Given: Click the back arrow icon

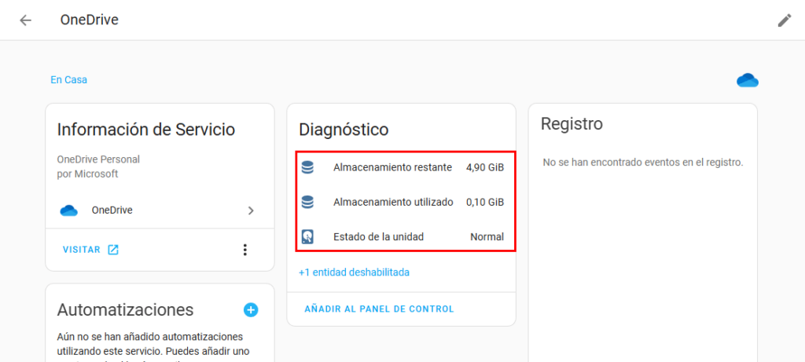Looking at the screenshot, I should click(x=26, y=20).
